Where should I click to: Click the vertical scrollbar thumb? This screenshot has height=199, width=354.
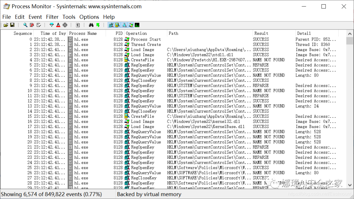[350, 41]
